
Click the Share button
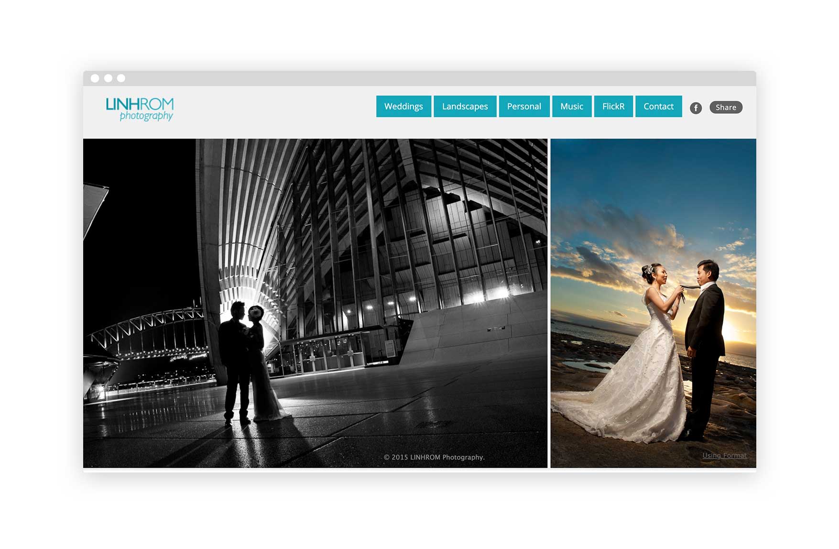tap(726, 107)
